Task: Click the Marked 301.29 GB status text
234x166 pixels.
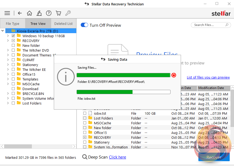Action: click(x=41, y=157)
